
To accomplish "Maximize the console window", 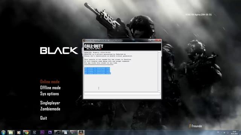I will pos(153,40).
